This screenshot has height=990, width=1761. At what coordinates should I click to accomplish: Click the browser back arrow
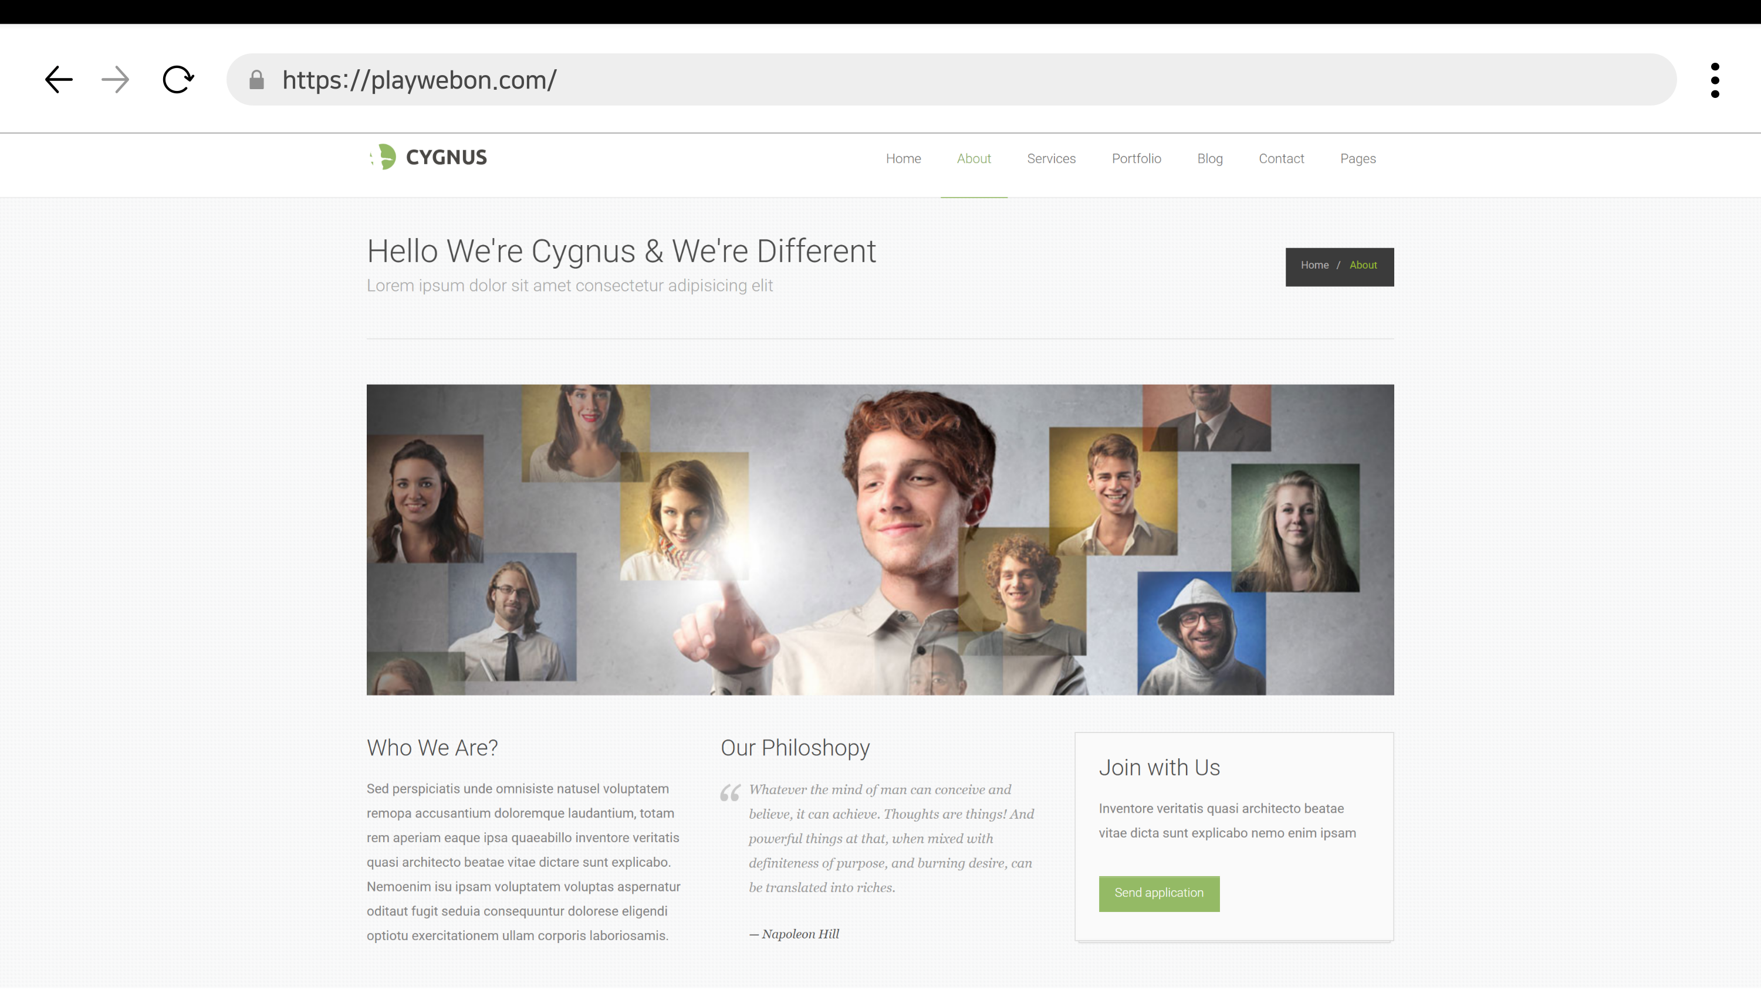[x=59, y=79]
